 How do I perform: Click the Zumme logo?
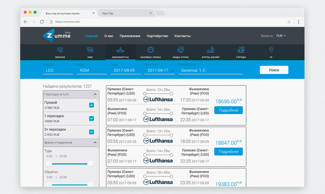pyautogui.click(x=57, y=36)
